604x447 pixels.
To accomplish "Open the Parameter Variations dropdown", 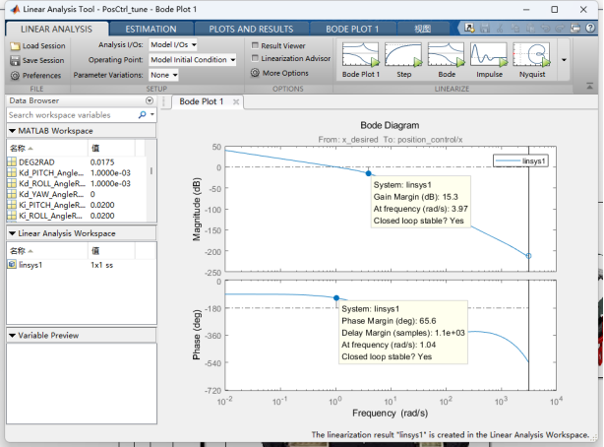I will [x=163, y=75].
